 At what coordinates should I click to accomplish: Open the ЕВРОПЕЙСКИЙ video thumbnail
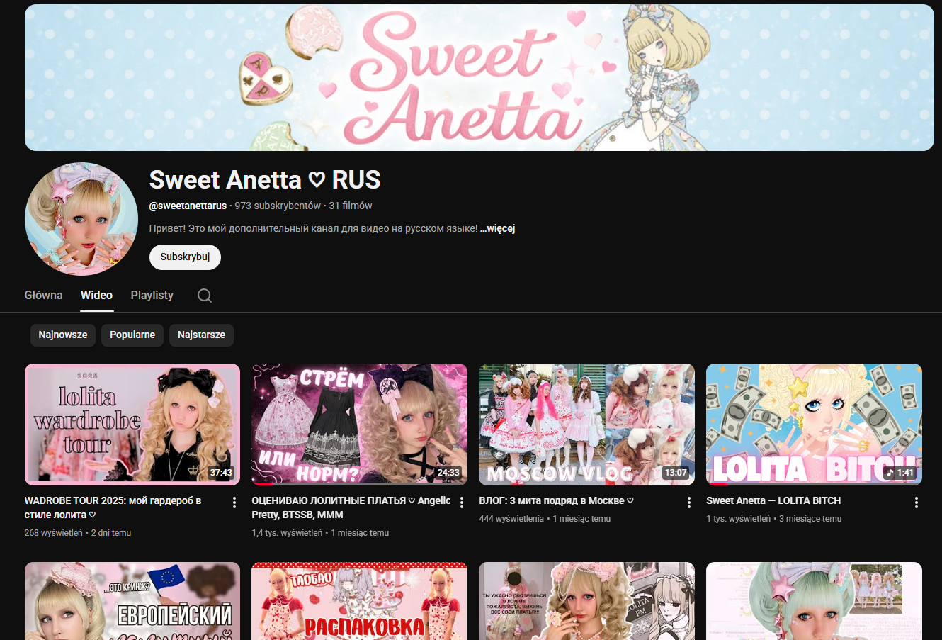(132, 601)
